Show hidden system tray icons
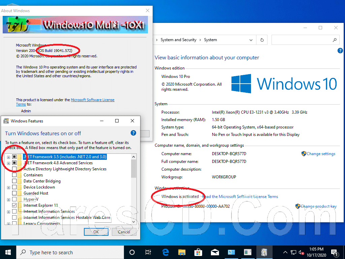Screen dimensions: 345x259 (x=285, y=252)
